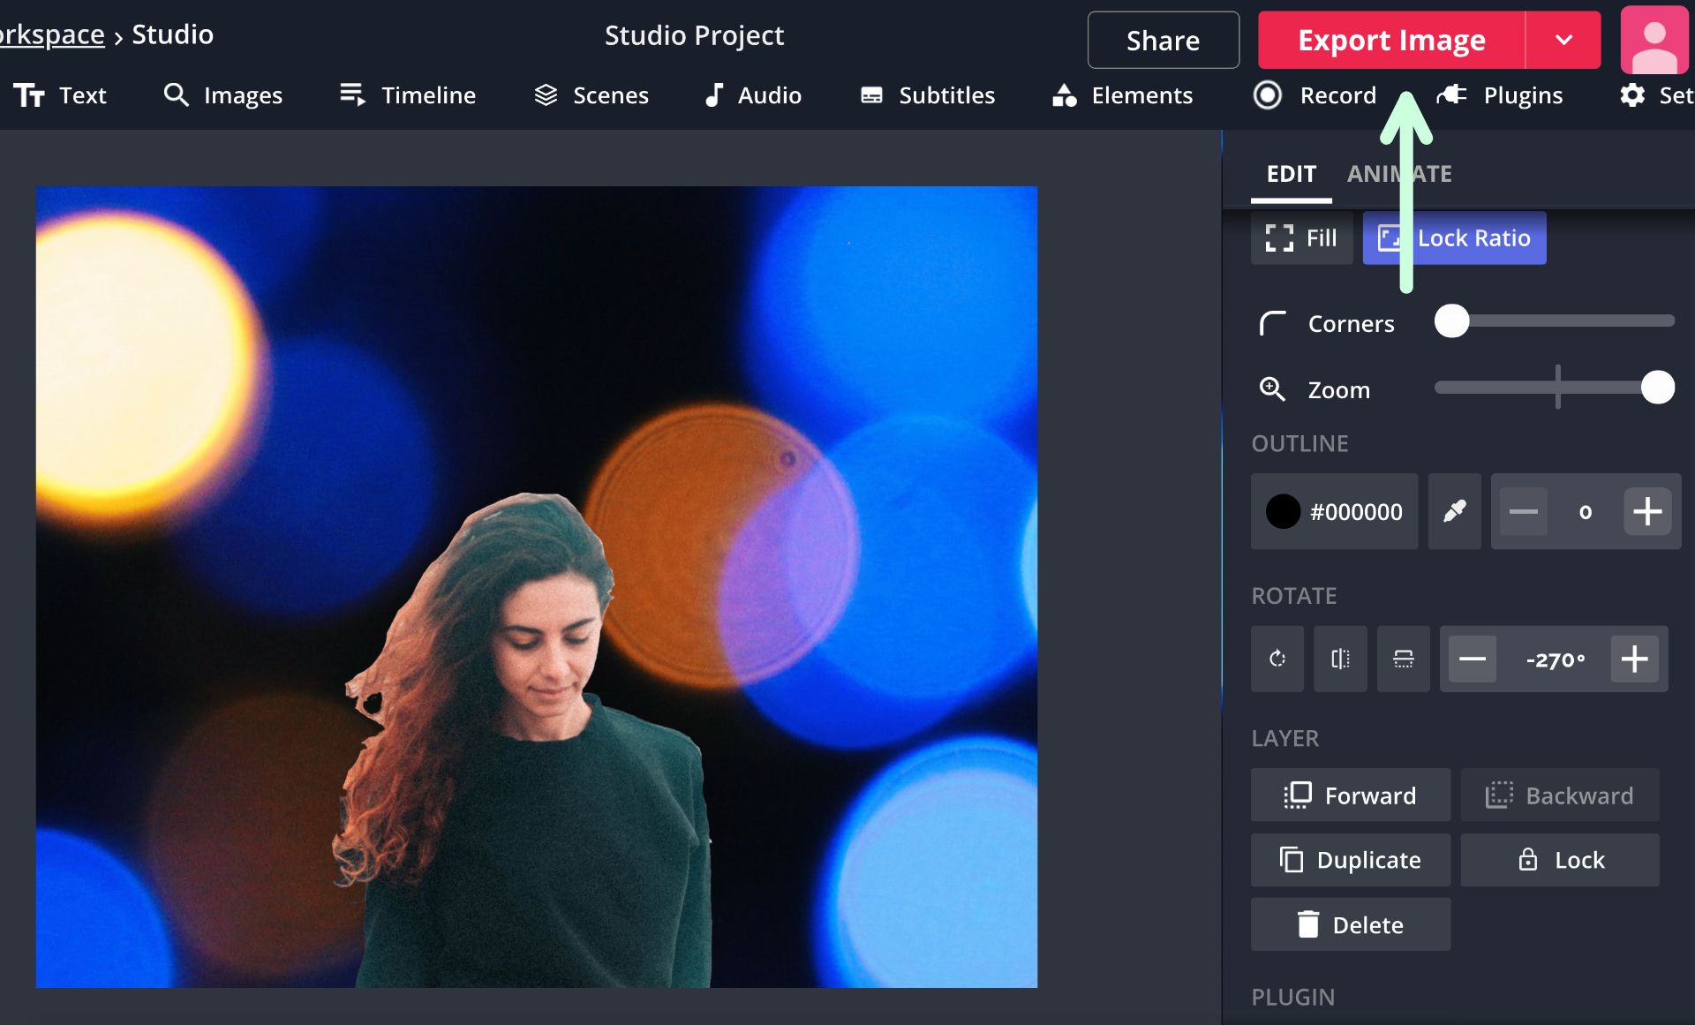This screenshot has width=1695, height=1025.
Task: Open the Elements menu
Action: coord(1122,95)
